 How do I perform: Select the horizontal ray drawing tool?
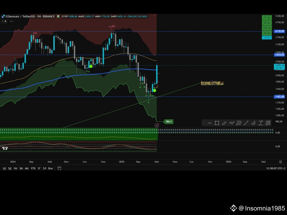tap(210, 123)
